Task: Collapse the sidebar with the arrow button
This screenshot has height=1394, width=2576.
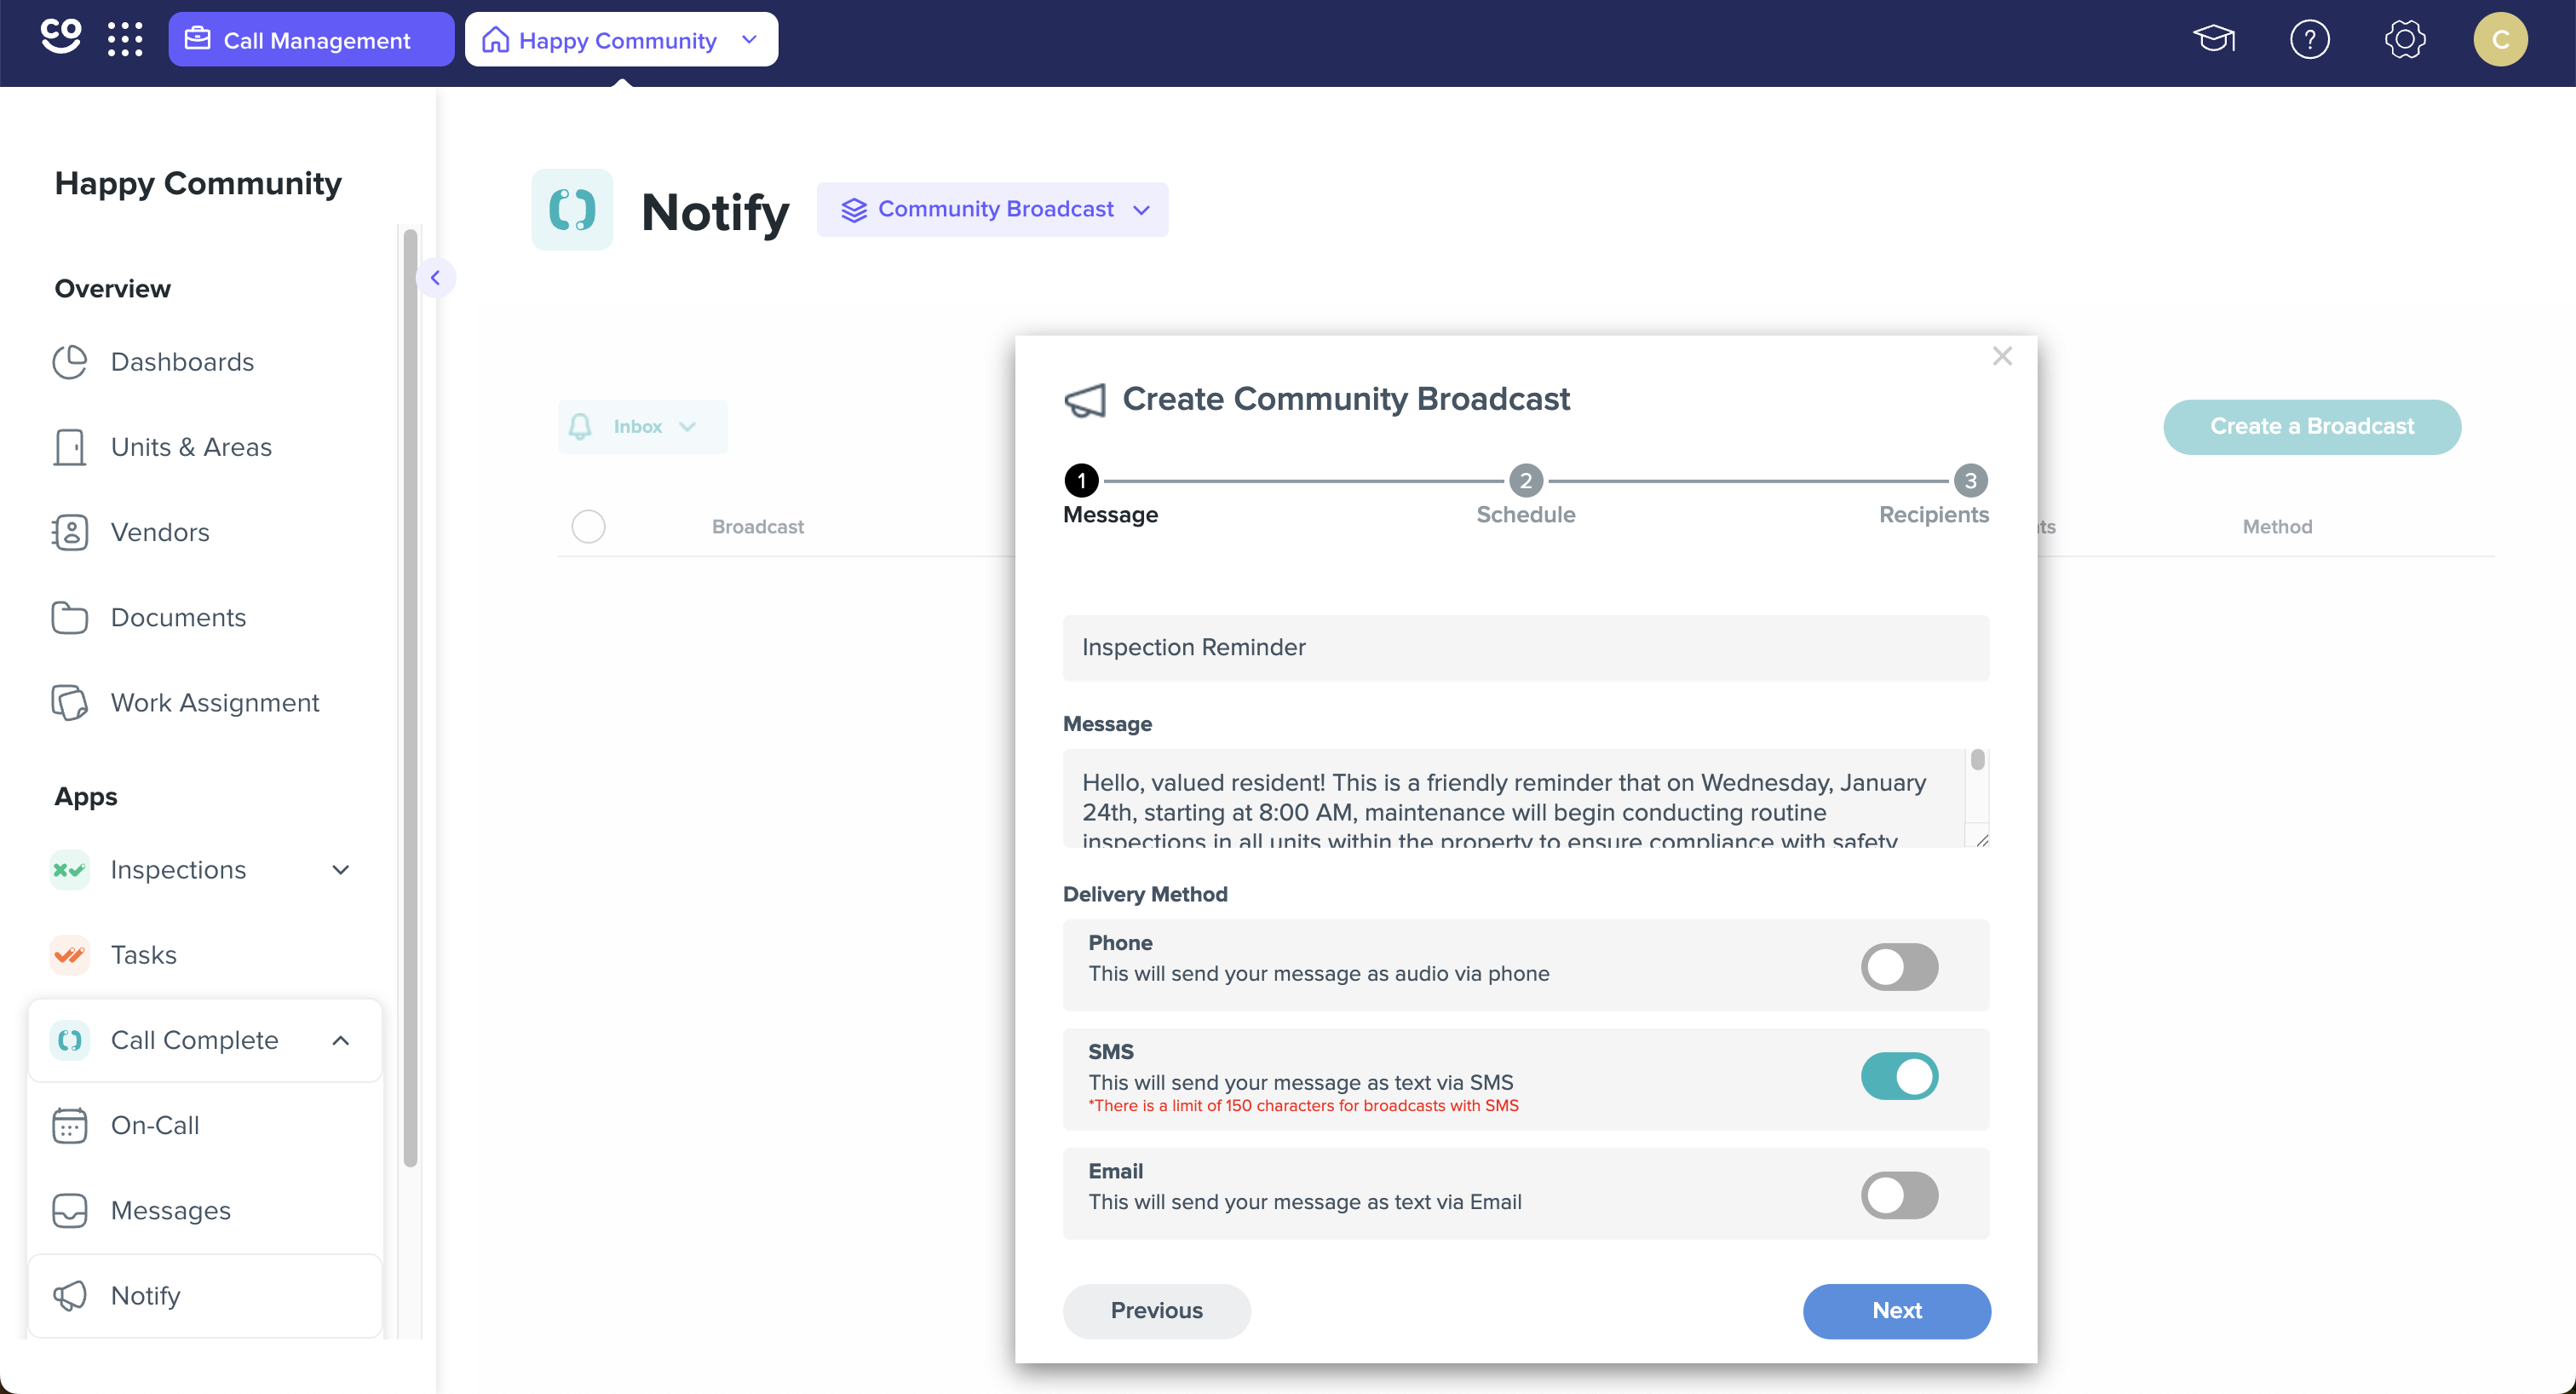Action: coord(435,278)
